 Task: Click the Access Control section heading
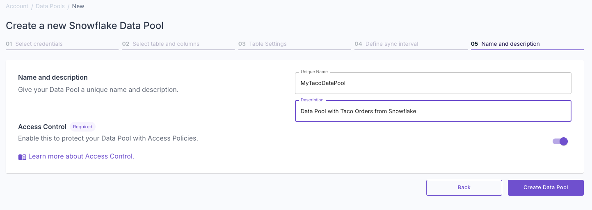click(42, 127)
